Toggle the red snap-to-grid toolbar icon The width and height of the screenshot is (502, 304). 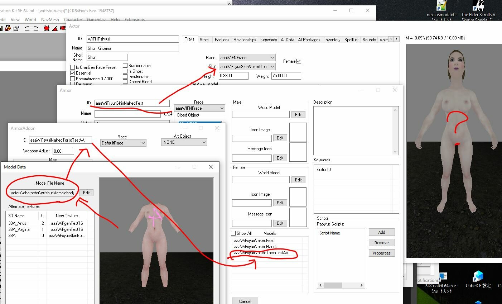[46, 28]
